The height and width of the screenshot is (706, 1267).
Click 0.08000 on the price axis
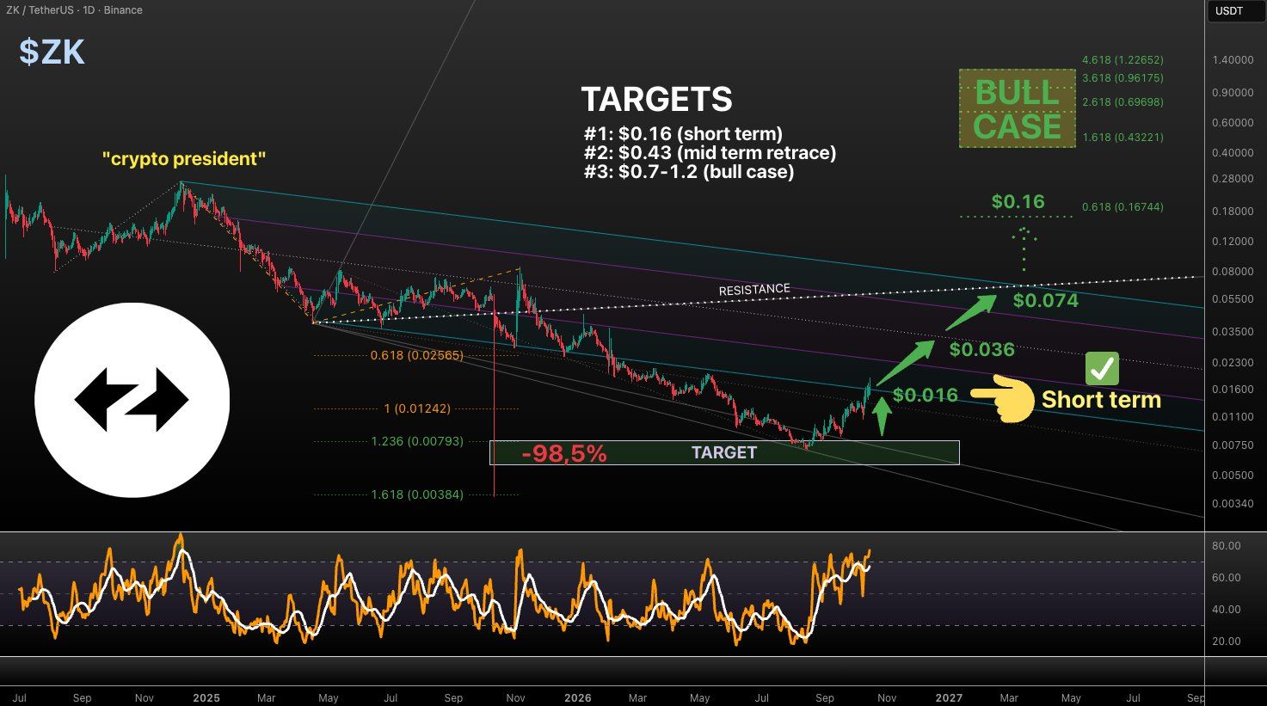(x=1233, y=272)
